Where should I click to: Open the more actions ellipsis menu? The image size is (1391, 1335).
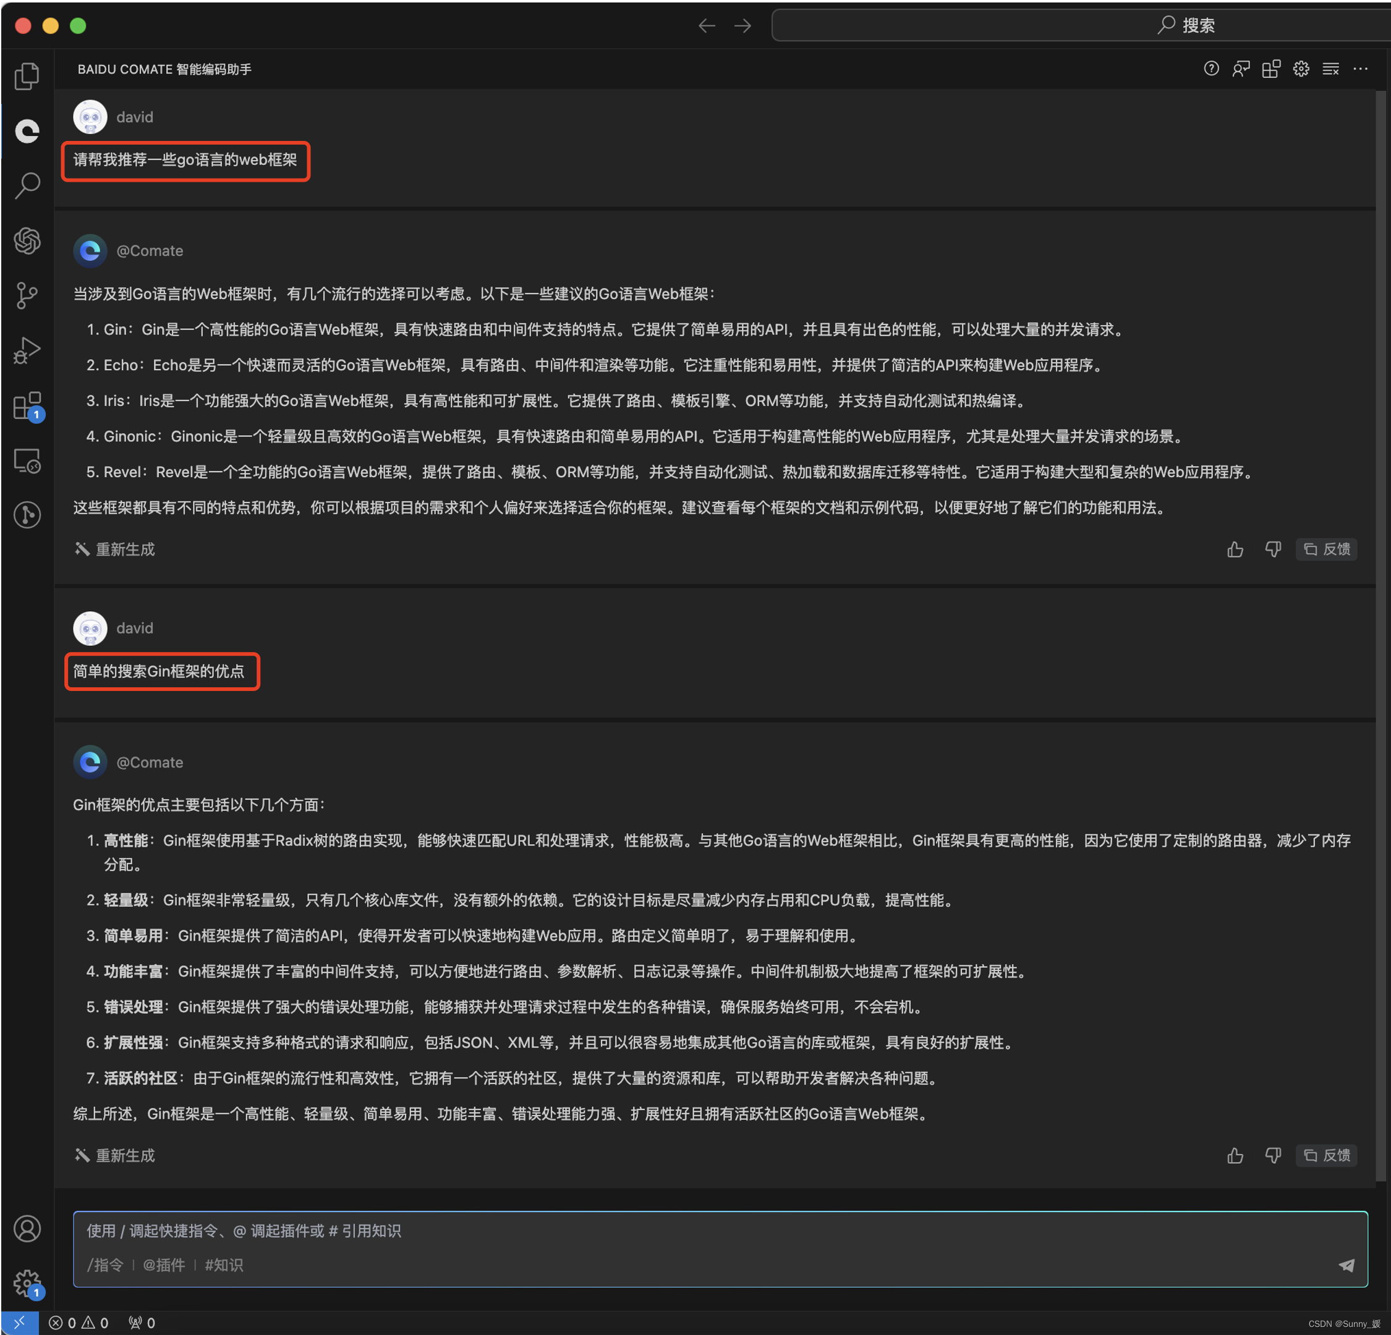tap(1359, 69)
